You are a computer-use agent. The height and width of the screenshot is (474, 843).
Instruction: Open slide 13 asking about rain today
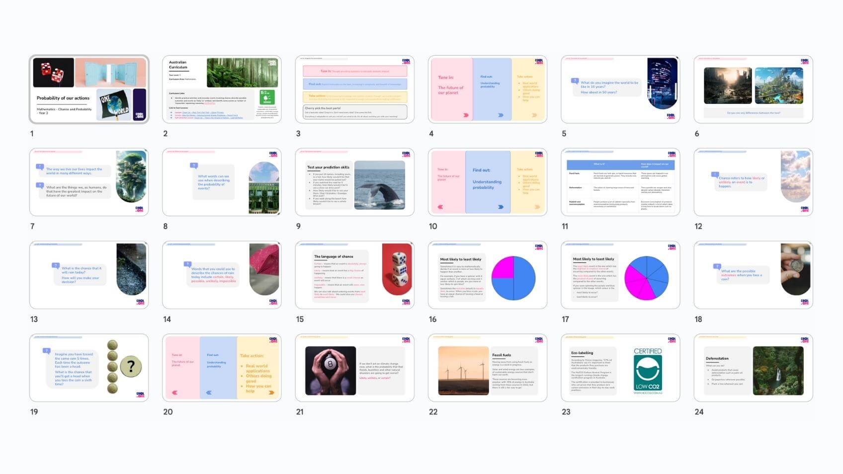89,275
